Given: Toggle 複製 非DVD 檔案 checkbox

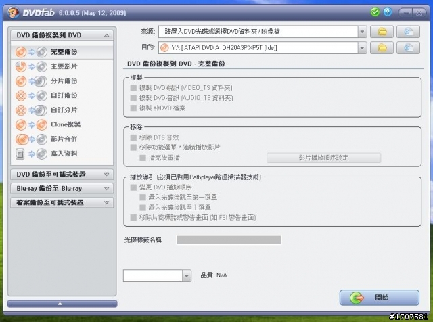Looking at the screenshot, I should pos(134,108).
